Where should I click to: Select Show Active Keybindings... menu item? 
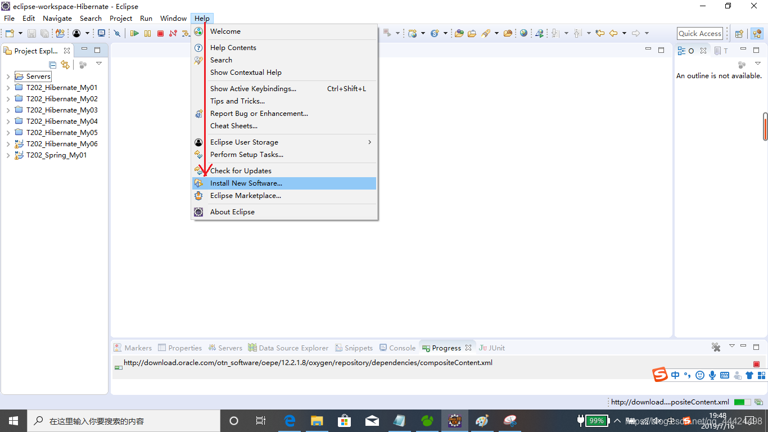[284, 89]
